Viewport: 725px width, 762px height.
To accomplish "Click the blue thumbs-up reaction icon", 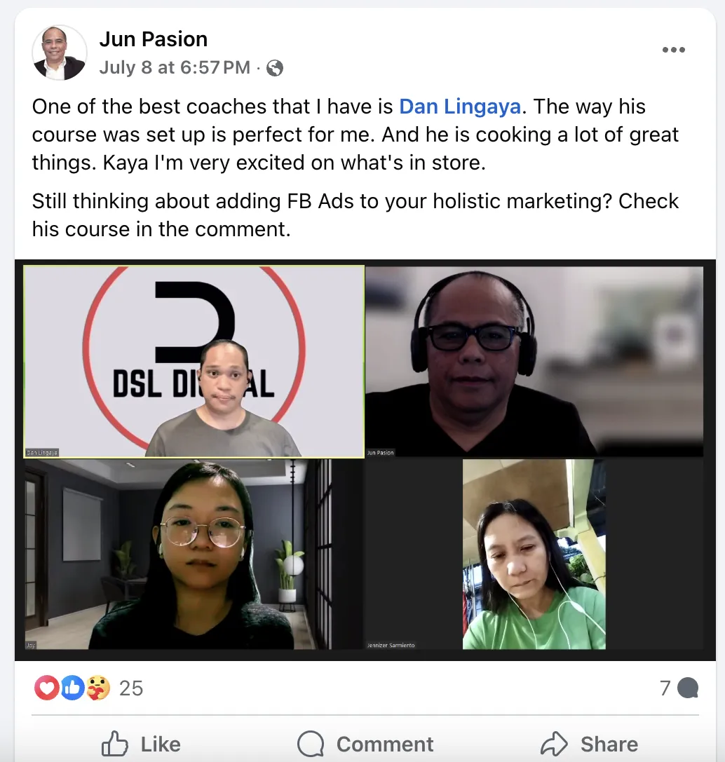I will (x=72, y=688).
